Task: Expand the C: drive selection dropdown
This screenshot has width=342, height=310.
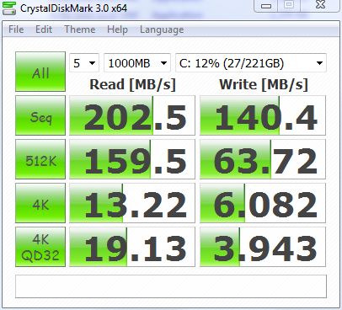Action: [x=251, y=63]
